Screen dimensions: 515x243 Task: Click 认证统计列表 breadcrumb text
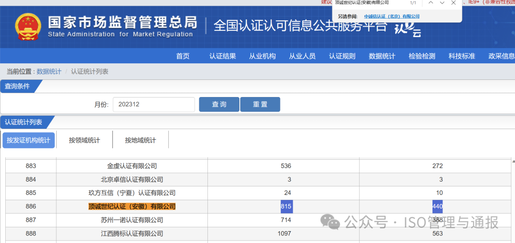[x=90, y=72]
